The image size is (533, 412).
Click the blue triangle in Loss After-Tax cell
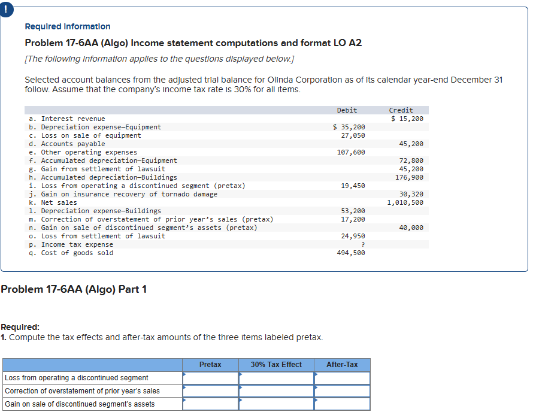coord(315,374)
